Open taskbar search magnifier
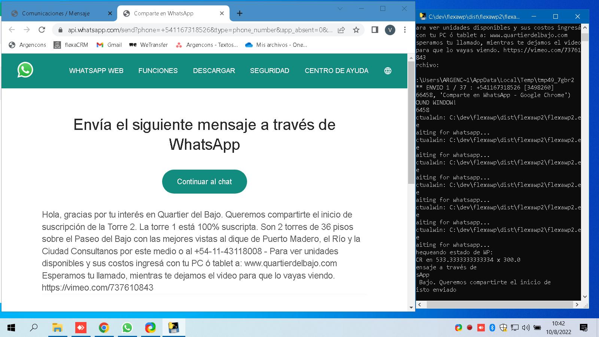This screenshot has height=337, width=599. [x=34, y=328]
